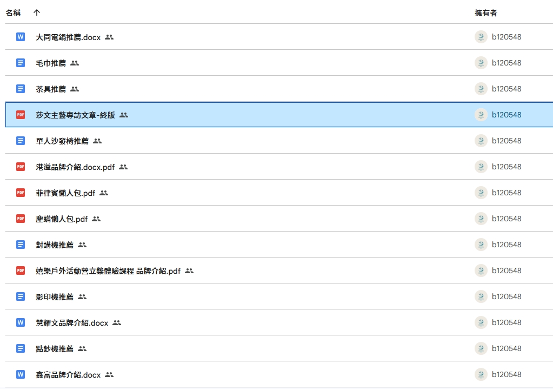Click shared-people icon next to 茶具推薦
This screenshot has height=389, width=553.
click(75, 89)
